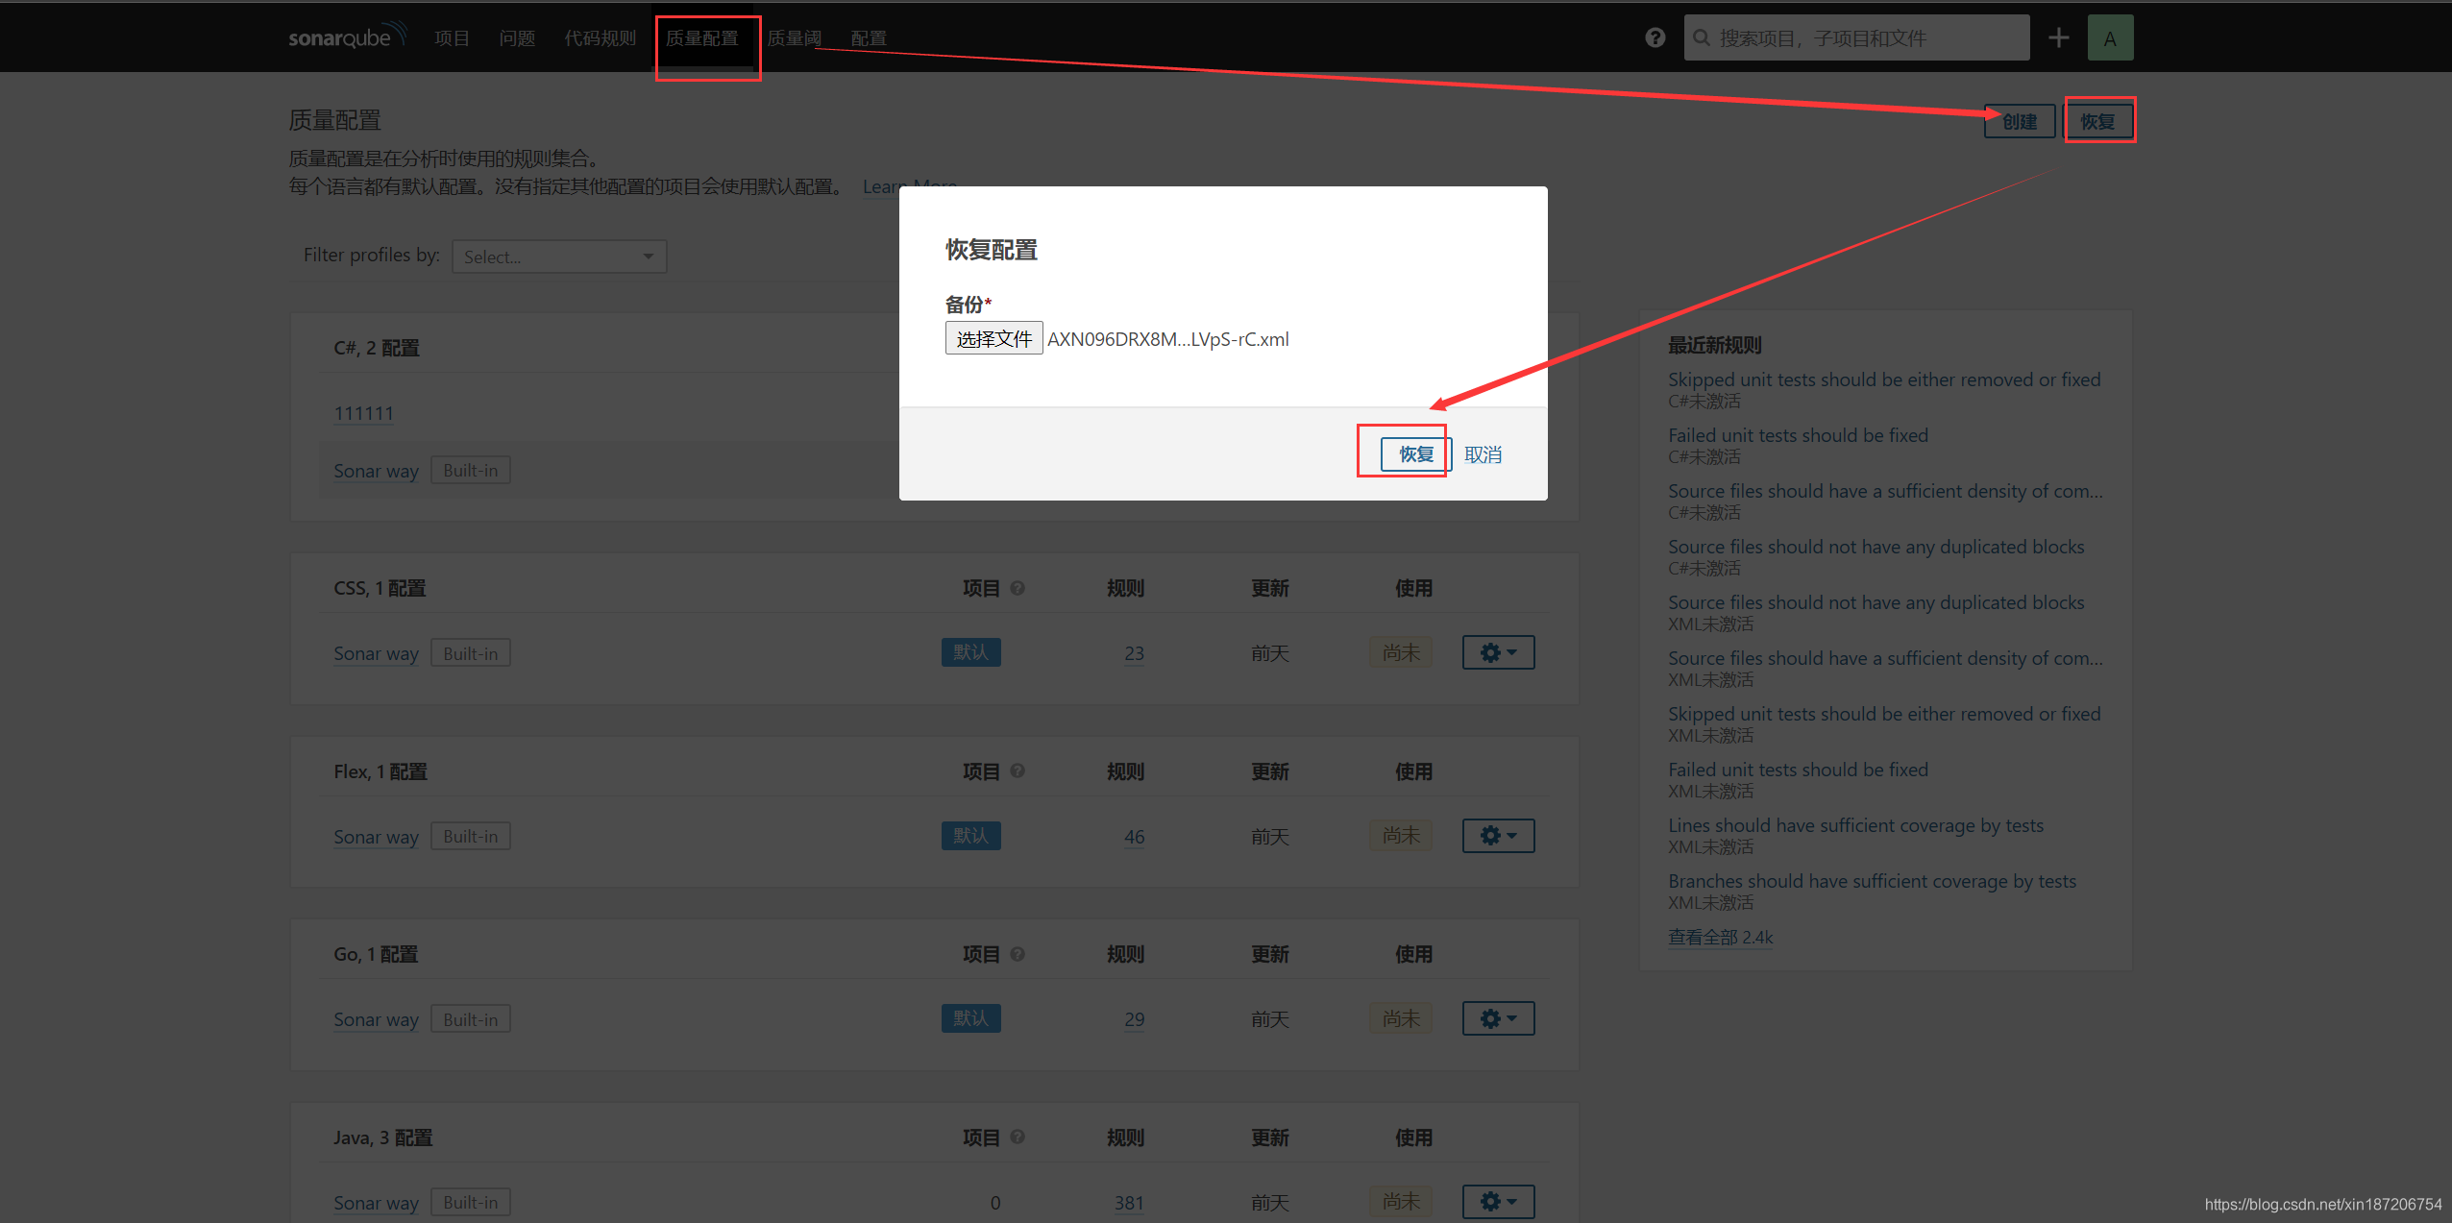
Task: Click 取消 to cancel the dialog
Action: [1483, 454]
